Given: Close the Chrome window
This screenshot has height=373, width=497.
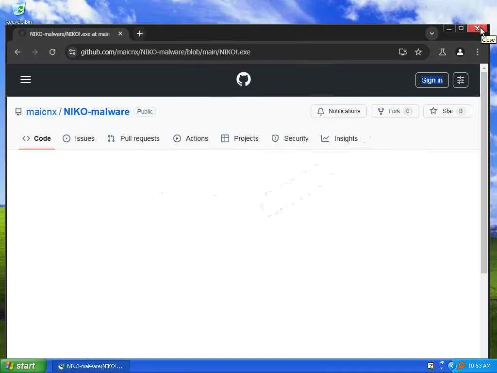Looking at the screenshot, I should click(477, 29).
